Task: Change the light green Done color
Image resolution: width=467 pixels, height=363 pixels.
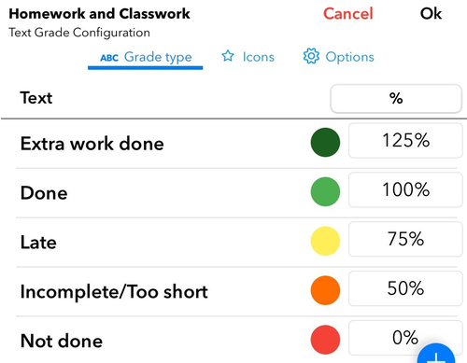Action: click(x=325, y=191)
